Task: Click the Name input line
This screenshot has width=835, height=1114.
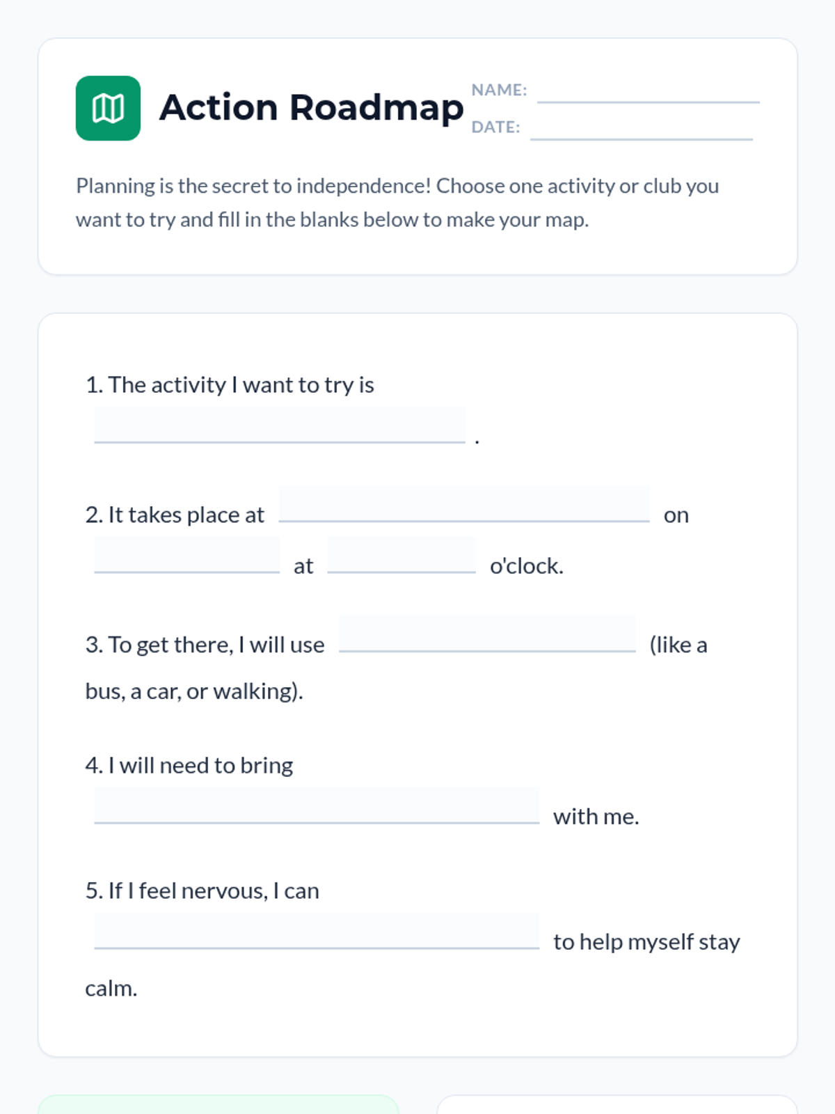Action: coord(648,92)
